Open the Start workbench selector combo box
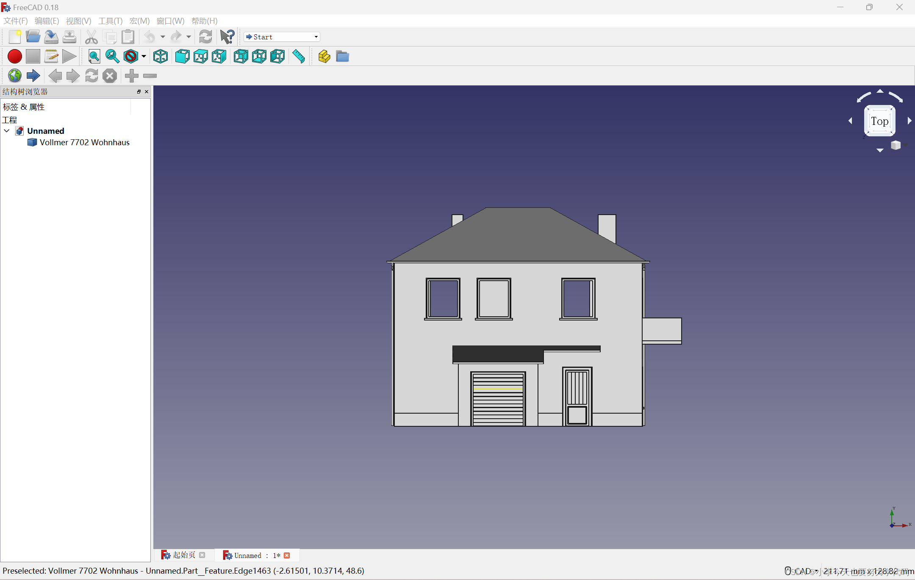Image resolution: width=915 pixels, height=580 pixels. (282, 37)
